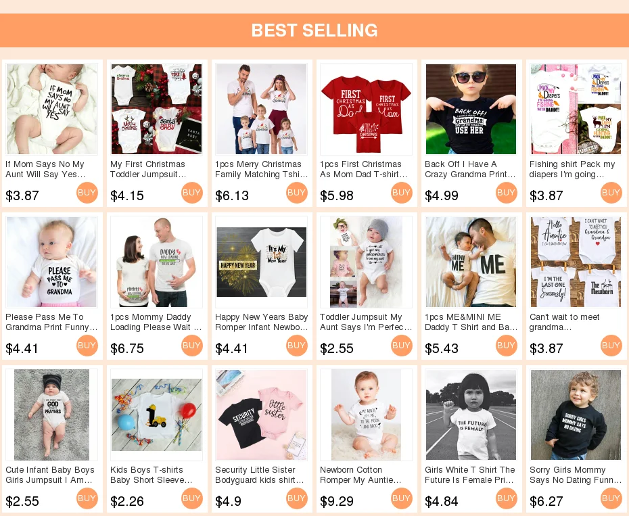Screen dimensions: 629x516
Task: Open the Back Off Grandma shirt photo
Action: coord(471,109)
